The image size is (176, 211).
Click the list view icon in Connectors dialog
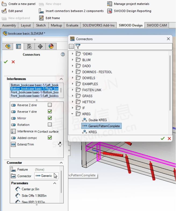[x=71, y=46]
